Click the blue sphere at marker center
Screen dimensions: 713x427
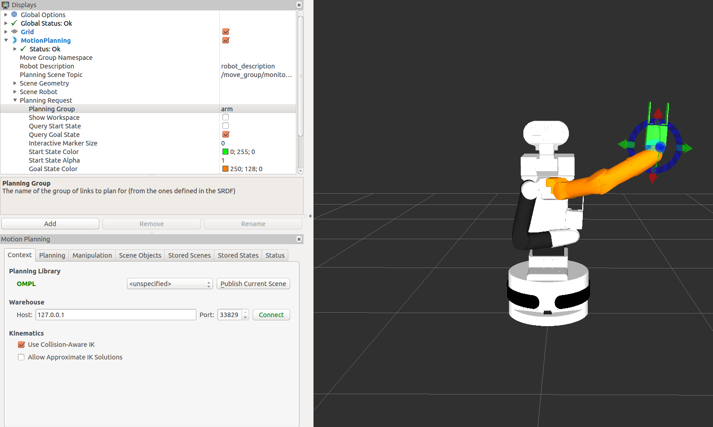tap(660, 146)
